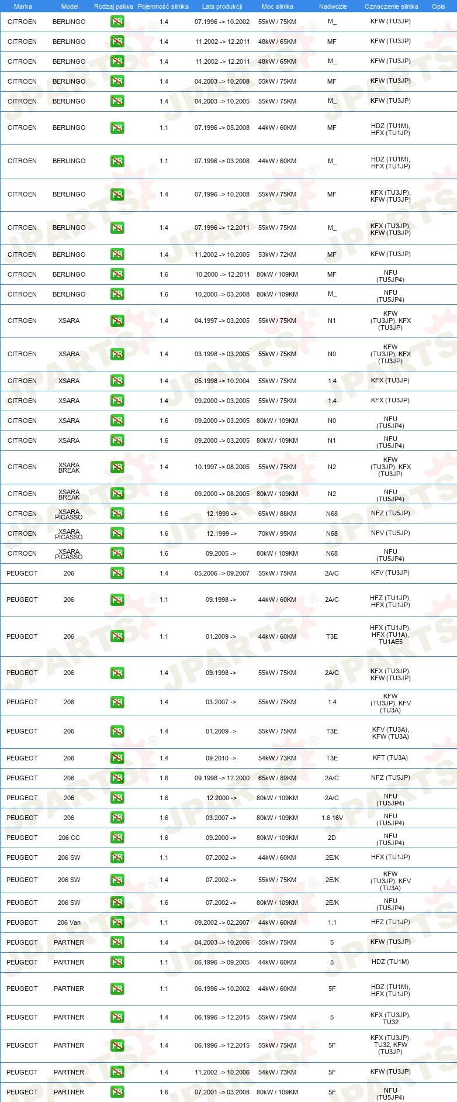The width and height of the screenshot is (457, 1102).
Task: Click fuel icon for Peugeot 206 1.1 01.2009 row
Action: [117, 636]
